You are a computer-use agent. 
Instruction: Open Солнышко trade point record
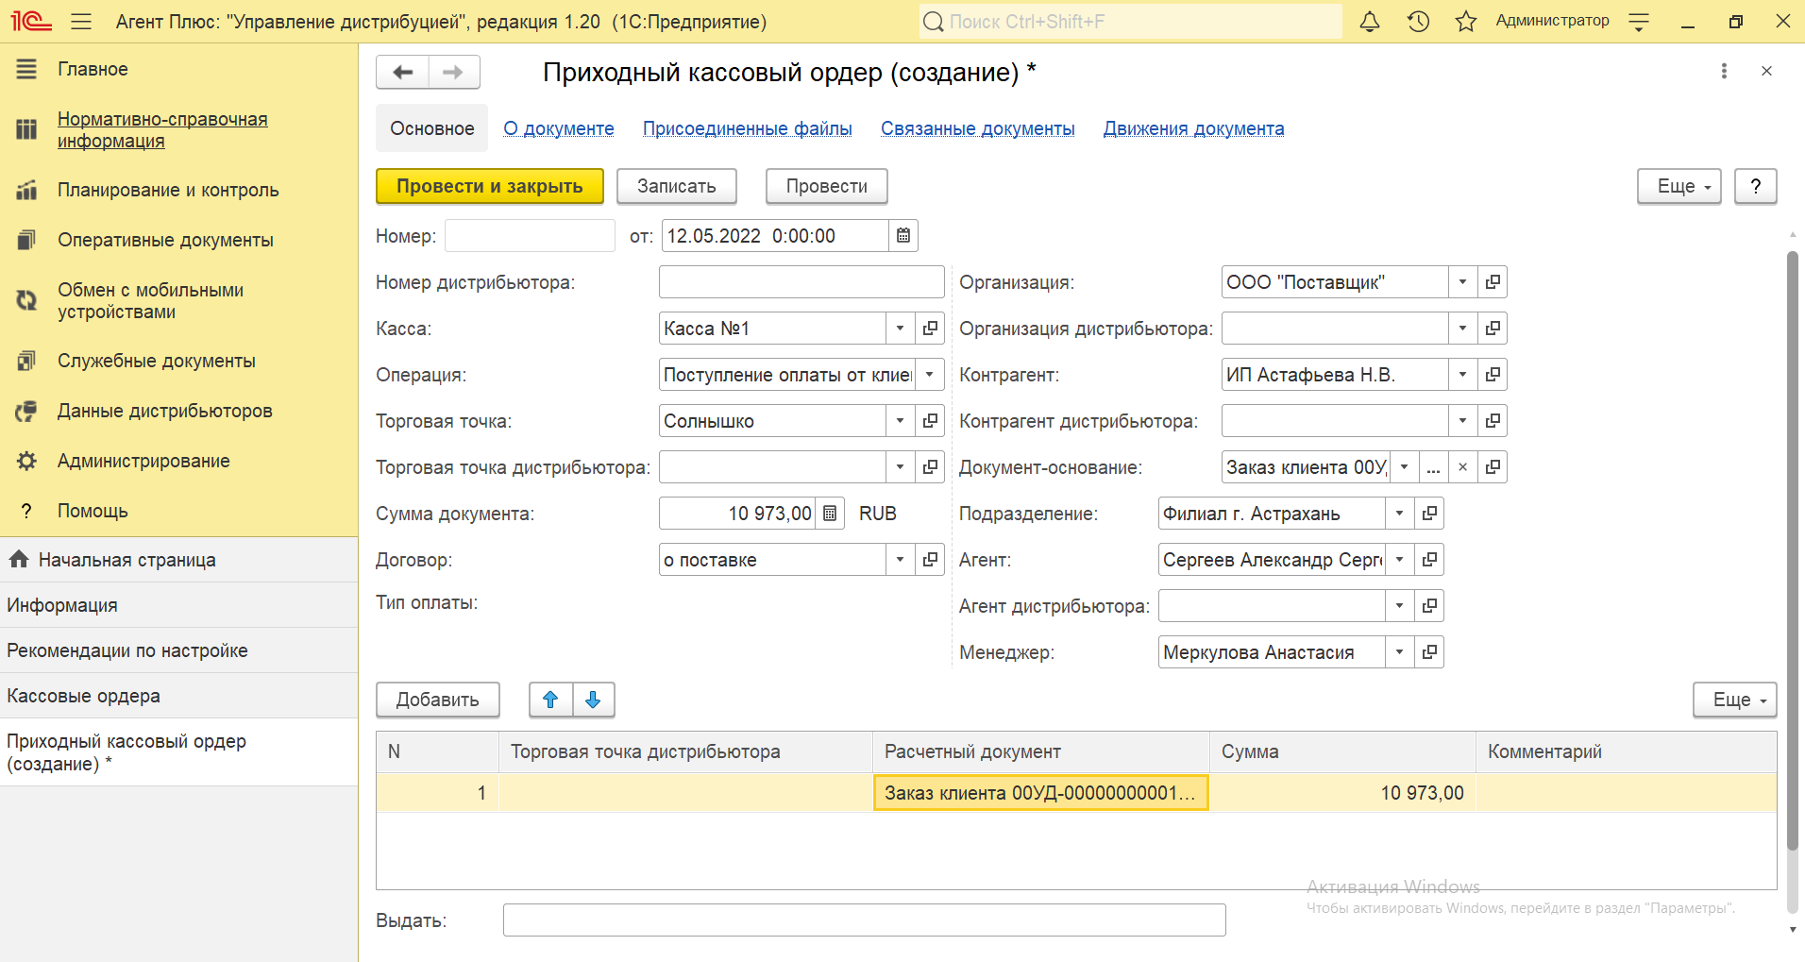(x=930, y=421)
